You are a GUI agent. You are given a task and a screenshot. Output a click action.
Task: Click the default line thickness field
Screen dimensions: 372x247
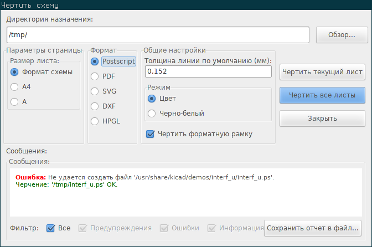tap(208, 71)
